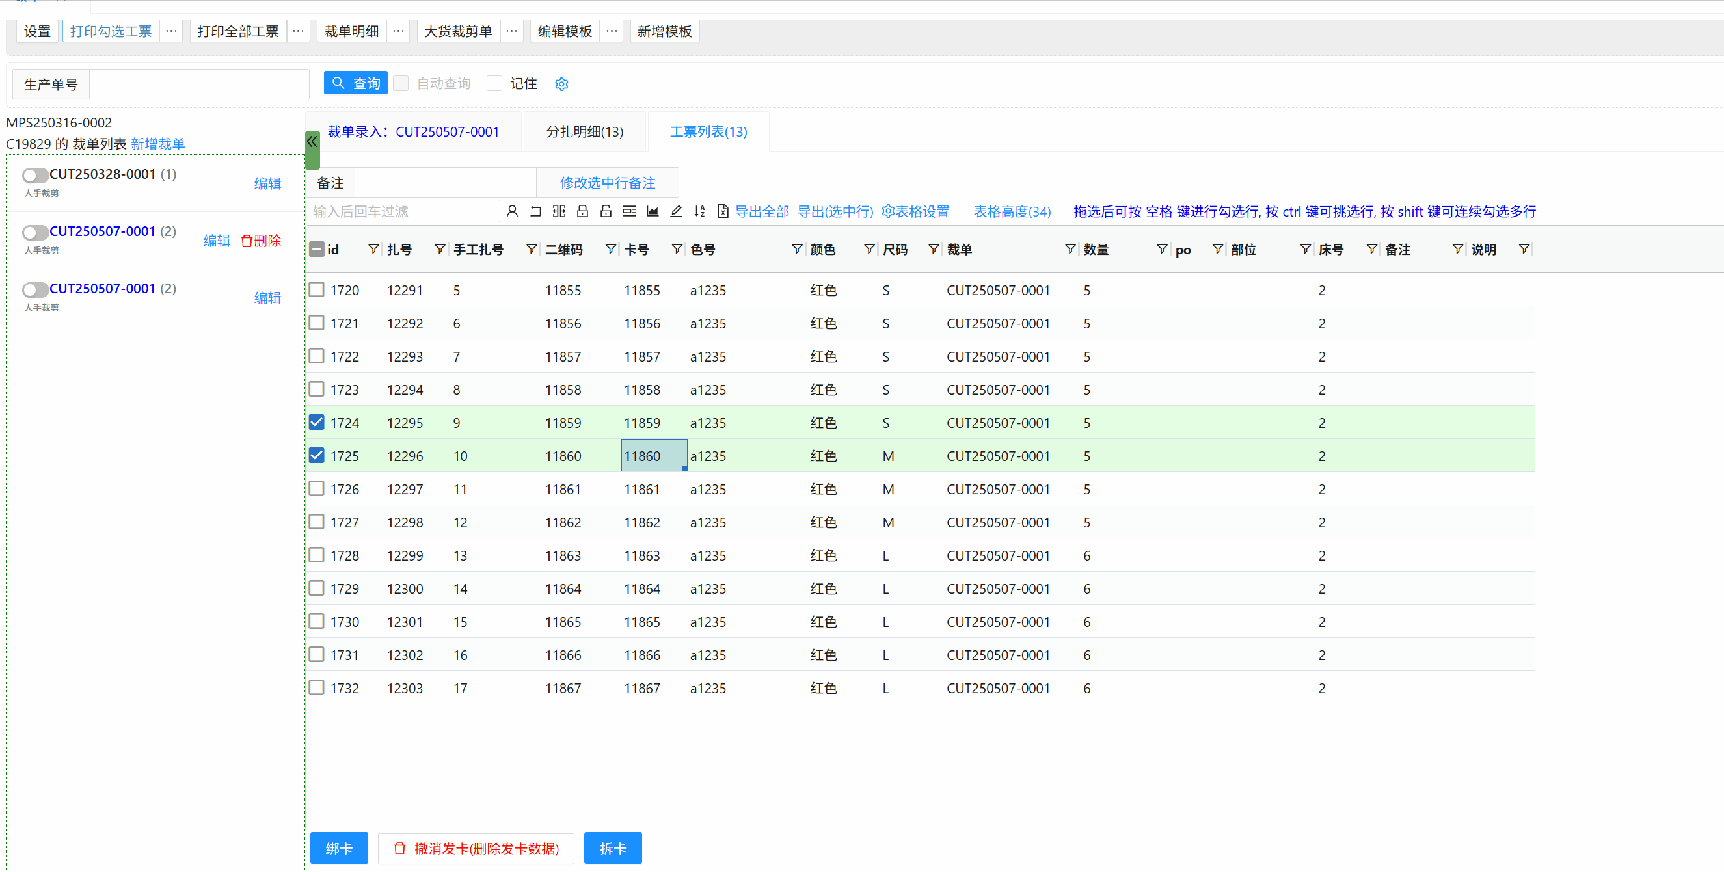Click the undo/return arrow icon in the table toolbar
Image resolution: width=1724 pixels, height=872 pixels.
[535, 211]
